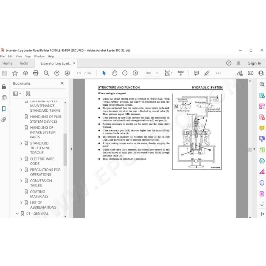Viewport: 266px width, 266px height.
Task: Click the document vertical scrollbar thumb
Action: [250, 150]
